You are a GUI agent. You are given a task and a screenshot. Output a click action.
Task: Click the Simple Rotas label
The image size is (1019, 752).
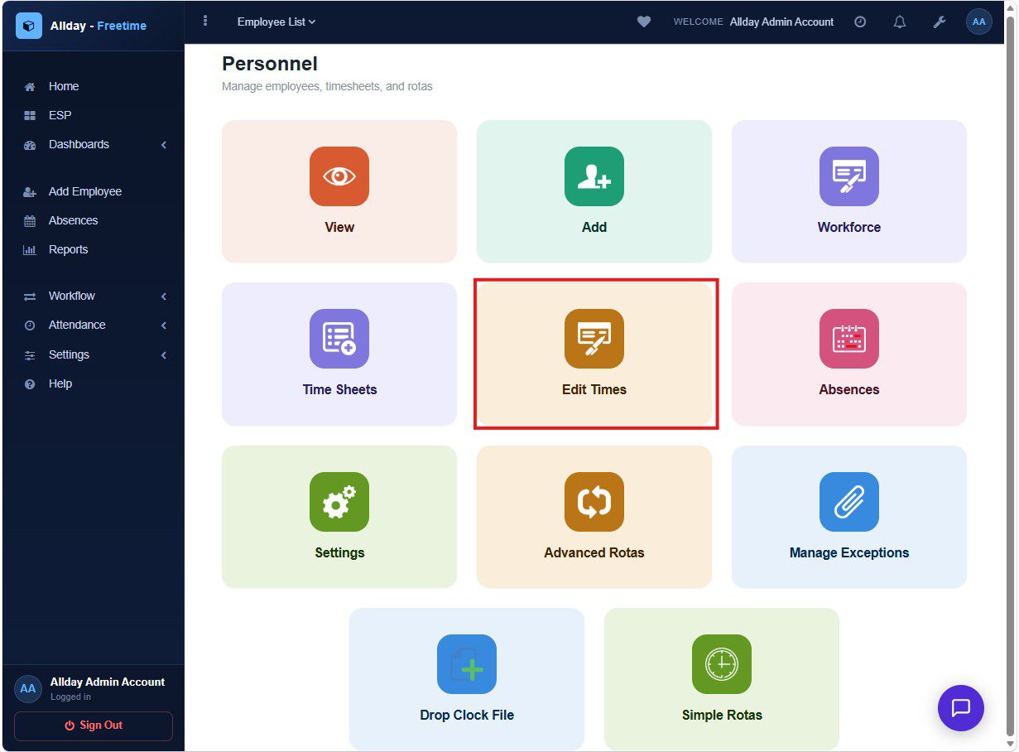tap(722, 715)
